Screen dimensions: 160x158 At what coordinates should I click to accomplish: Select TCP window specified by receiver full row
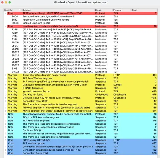(x=82, y=82)
